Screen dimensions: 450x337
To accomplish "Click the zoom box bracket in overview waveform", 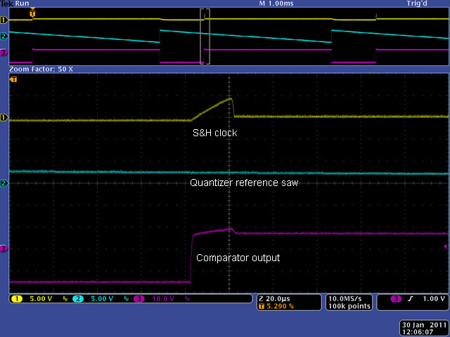I will pyautogui.click(x=205, y=37).
